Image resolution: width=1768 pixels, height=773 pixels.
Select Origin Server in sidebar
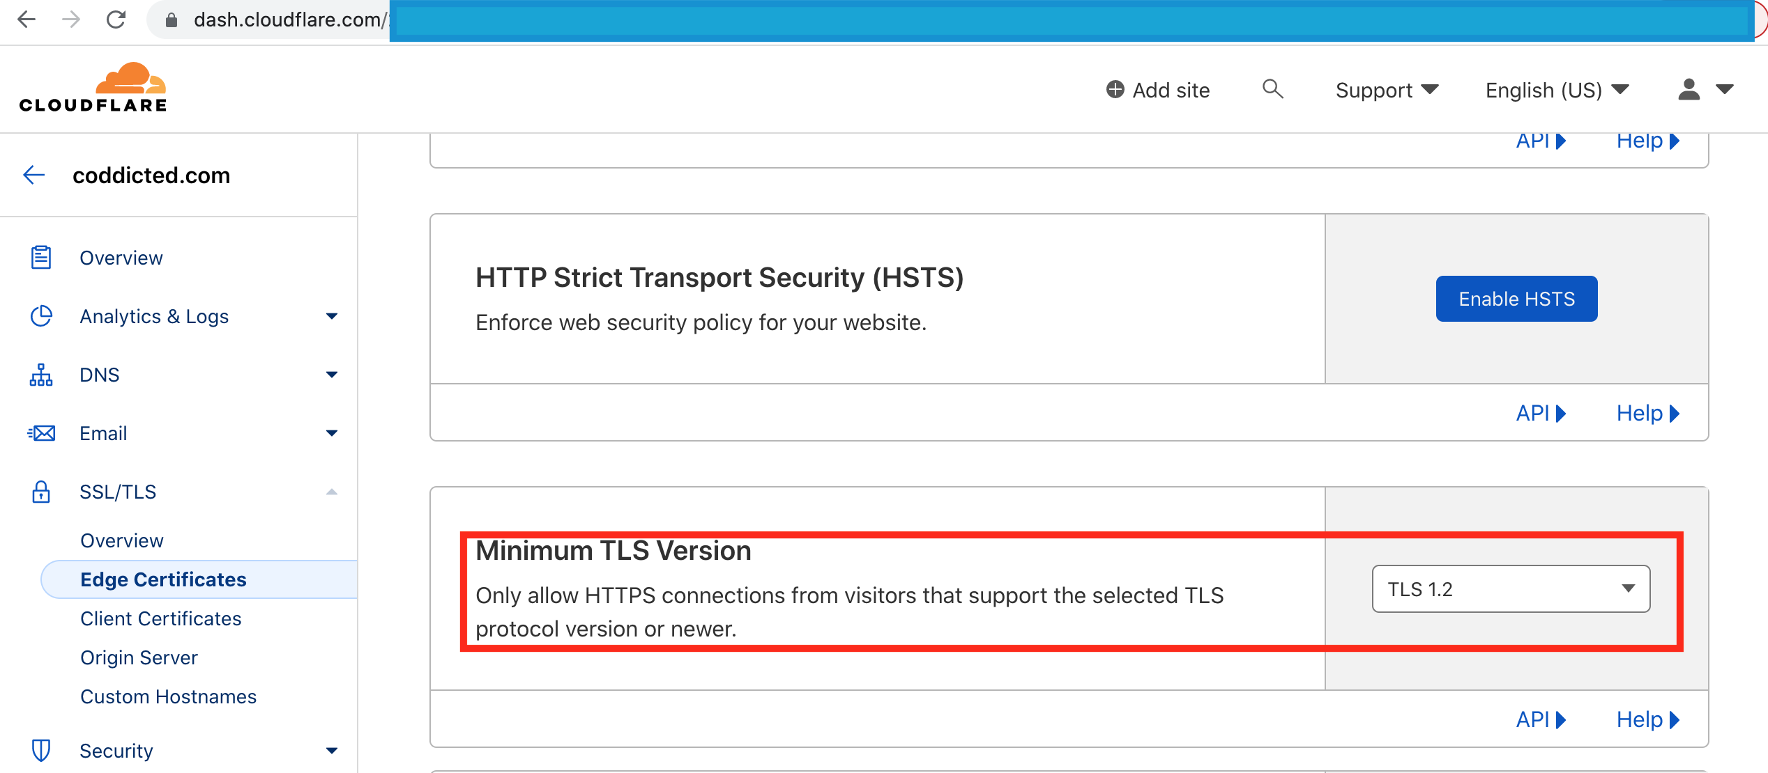pyautogui.click(x=139, y=657)
